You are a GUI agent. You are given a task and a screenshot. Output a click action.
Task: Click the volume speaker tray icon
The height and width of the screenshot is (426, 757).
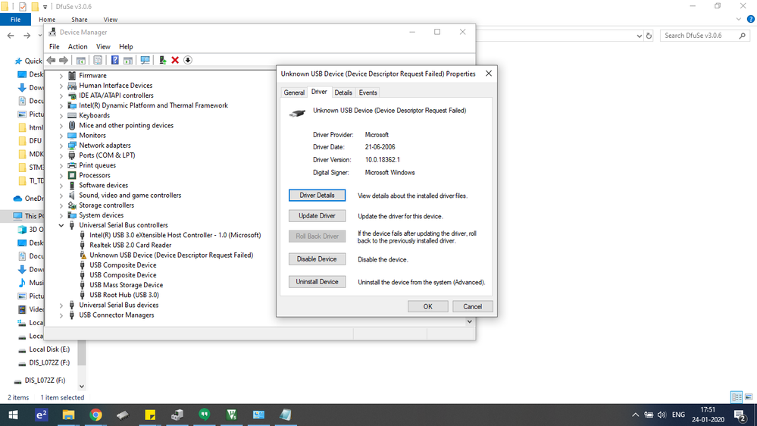[x=662, y=415]
